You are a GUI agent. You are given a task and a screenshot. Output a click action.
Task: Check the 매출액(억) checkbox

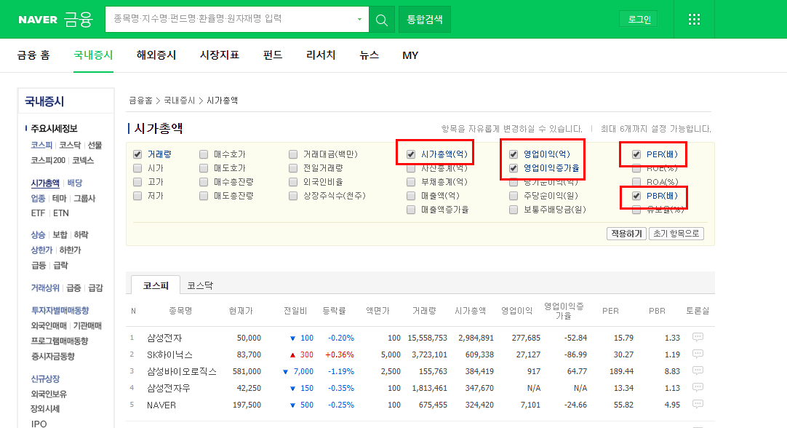pyautogui.click(x=411, y=196)
